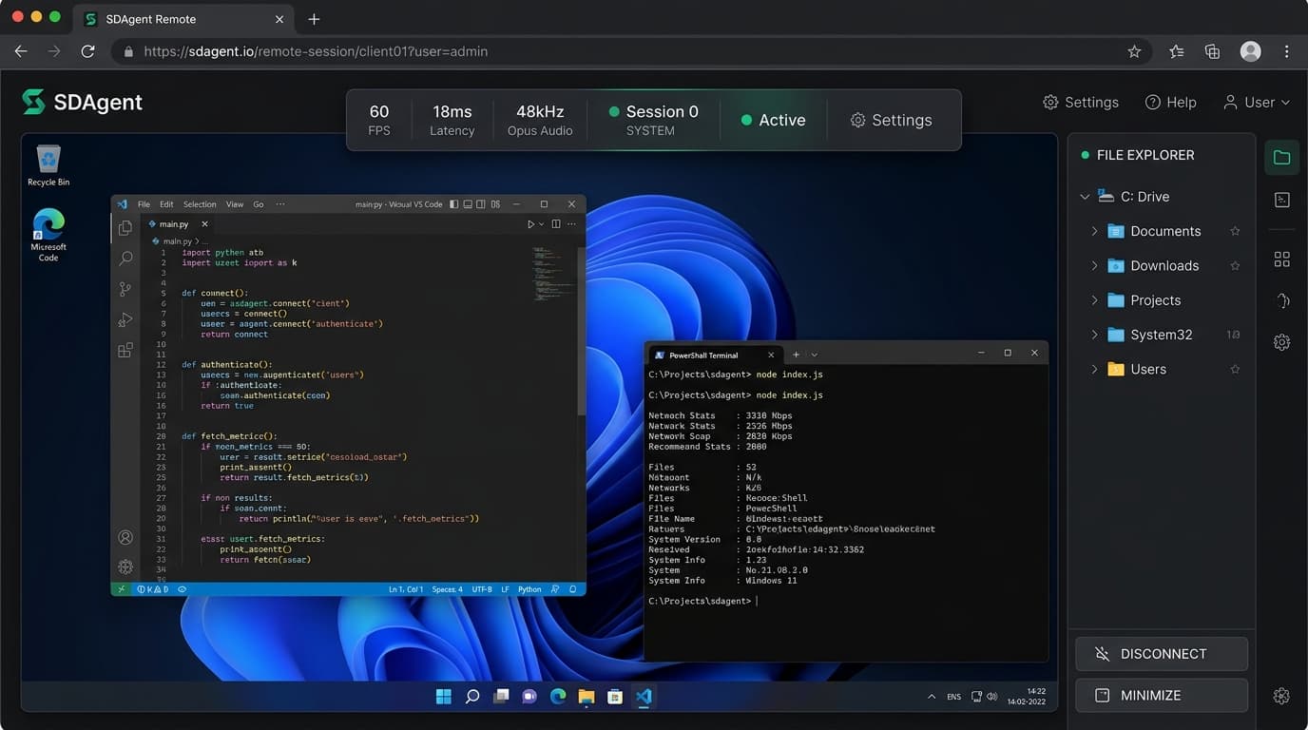Toggle the primary sidebar layout in VS Code
Screen dimensions: 1308x730
point(453,204)
